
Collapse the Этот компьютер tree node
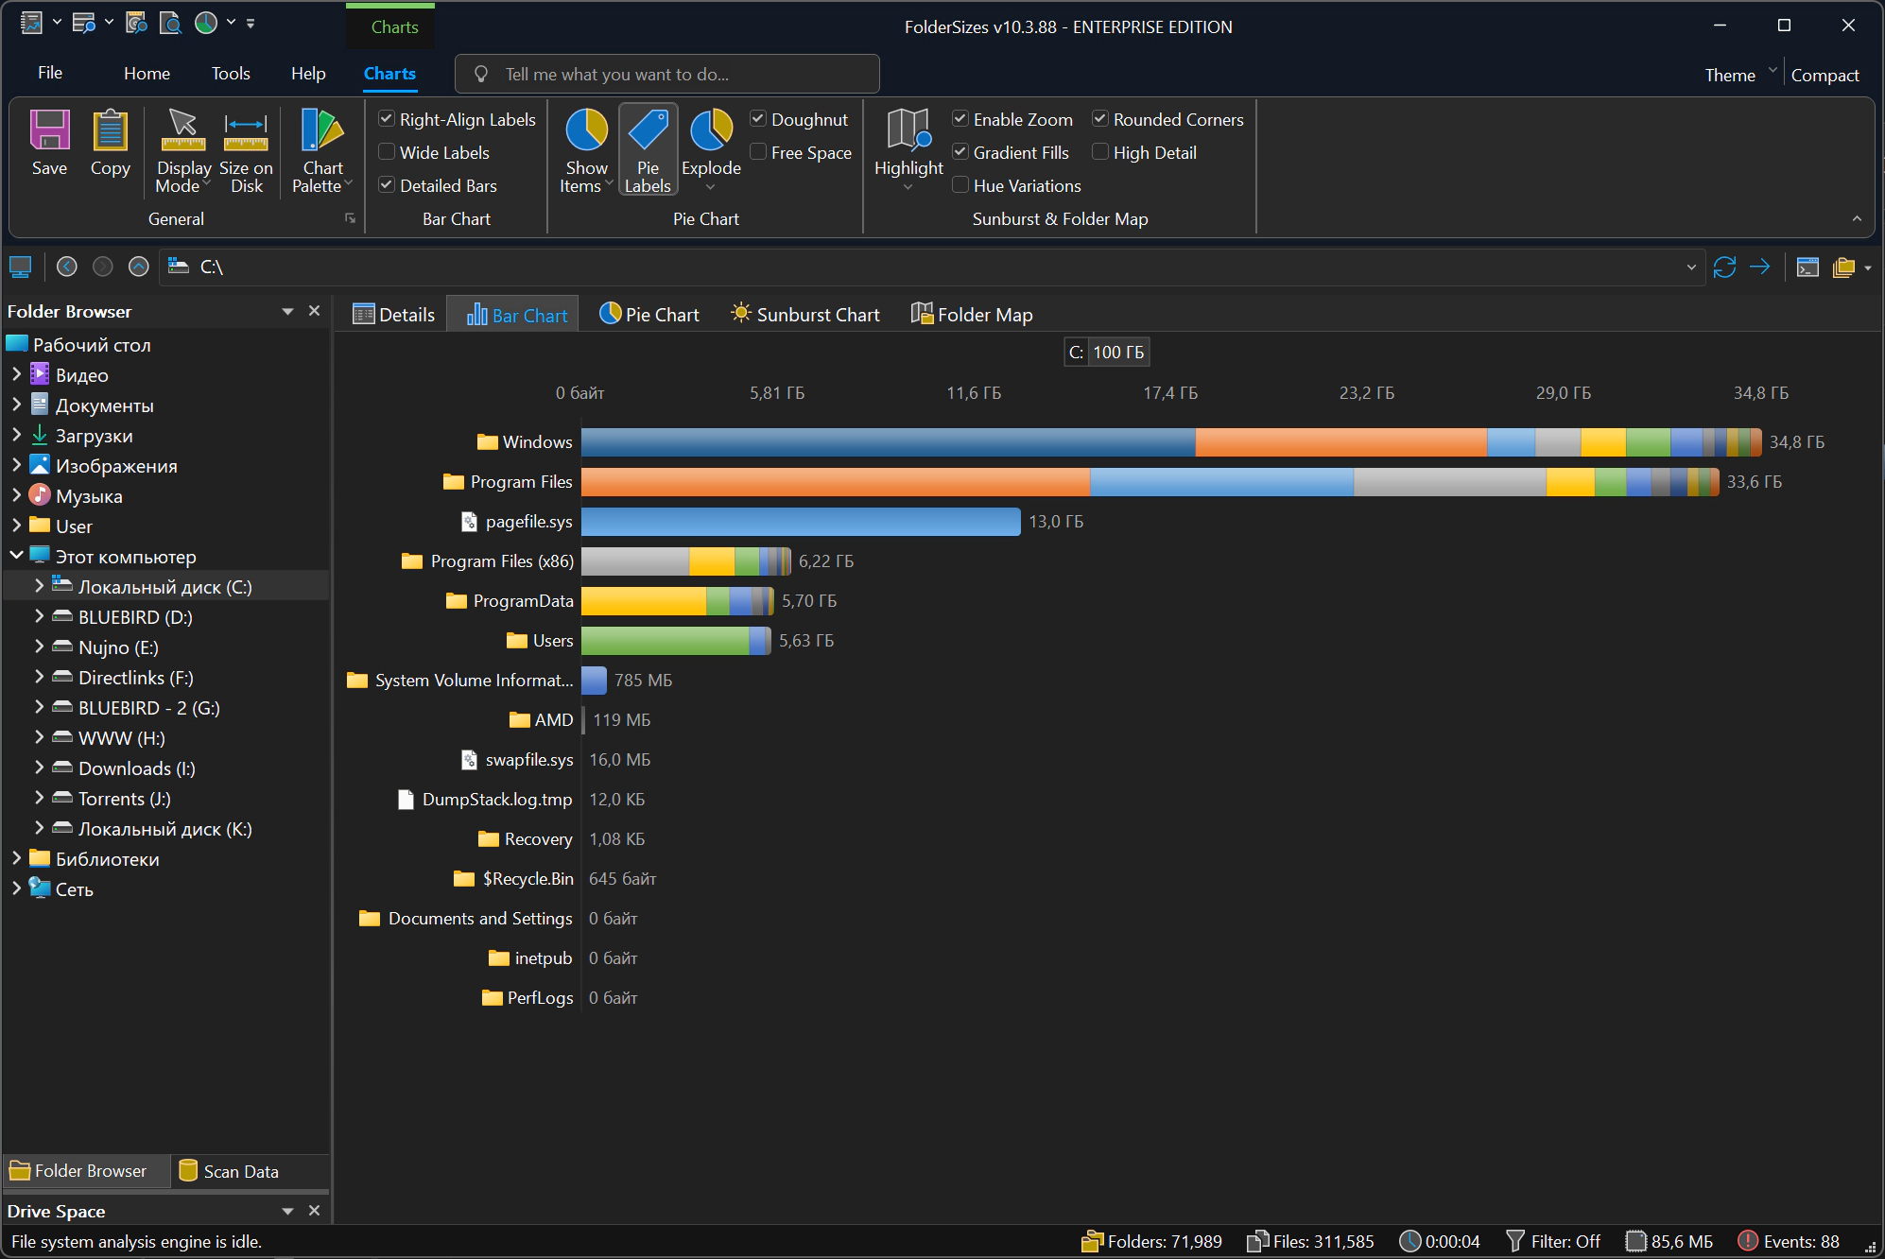17,556
